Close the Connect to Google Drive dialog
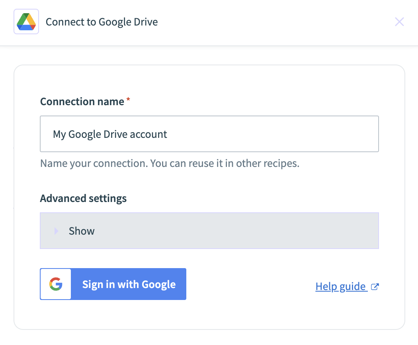 click(x=399, y=22)
